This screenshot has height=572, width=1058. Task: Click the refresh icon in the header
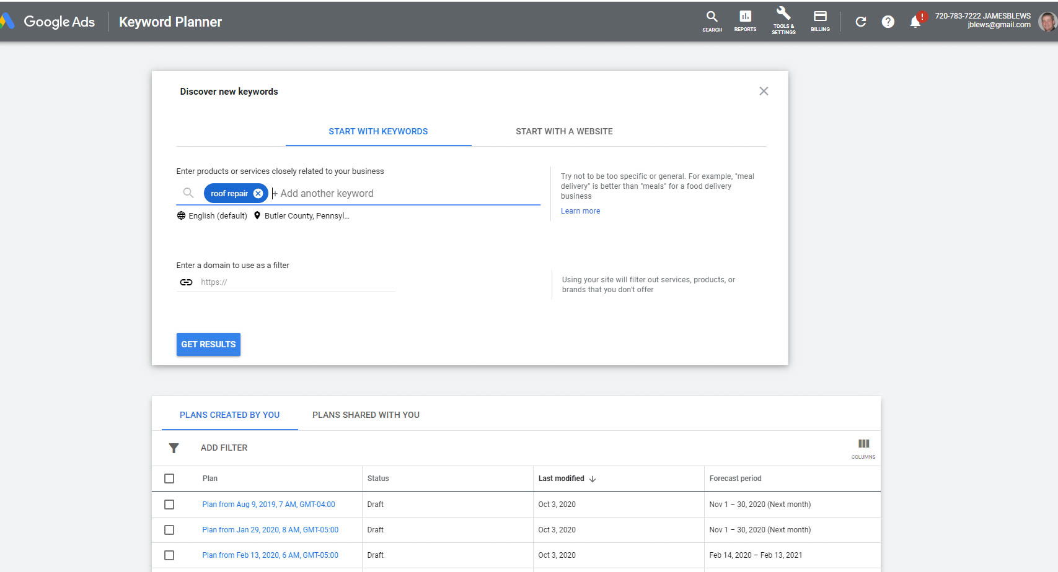[860, 22]
